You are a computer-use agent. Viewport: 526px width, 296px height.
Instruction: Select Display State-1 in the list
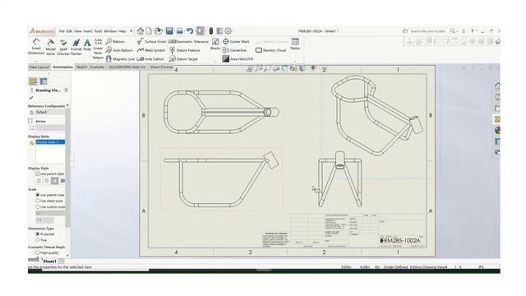pyautogui.click(x=50, y=142)
